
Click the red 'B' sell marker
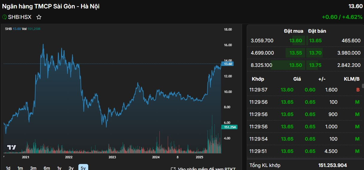(357, 90)
